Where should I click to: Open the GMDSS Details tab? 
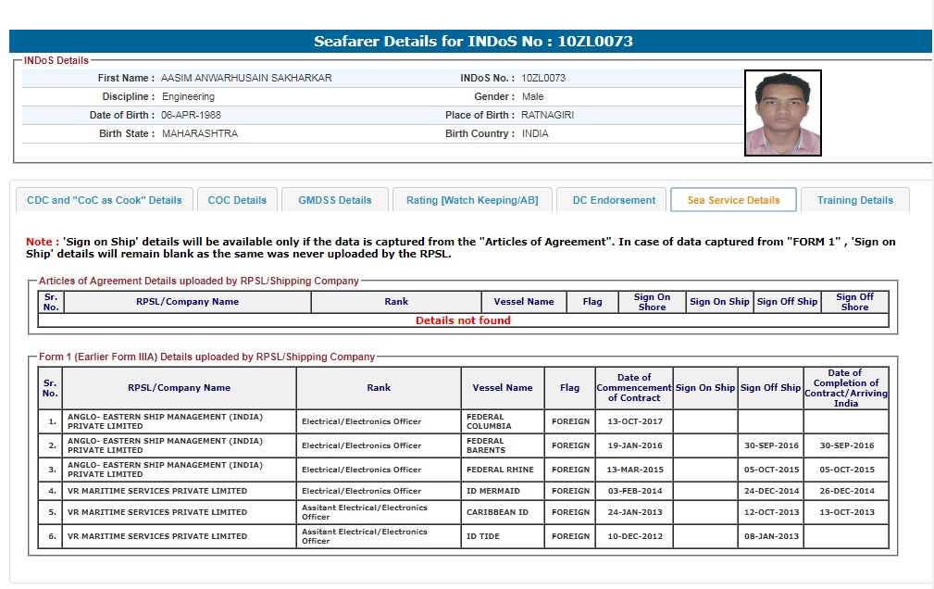tap(334, 200)
